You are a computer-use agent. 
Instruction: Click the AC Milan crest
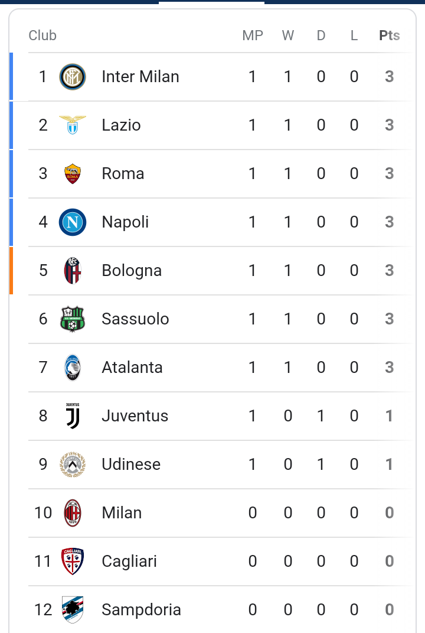click(73, 512)
